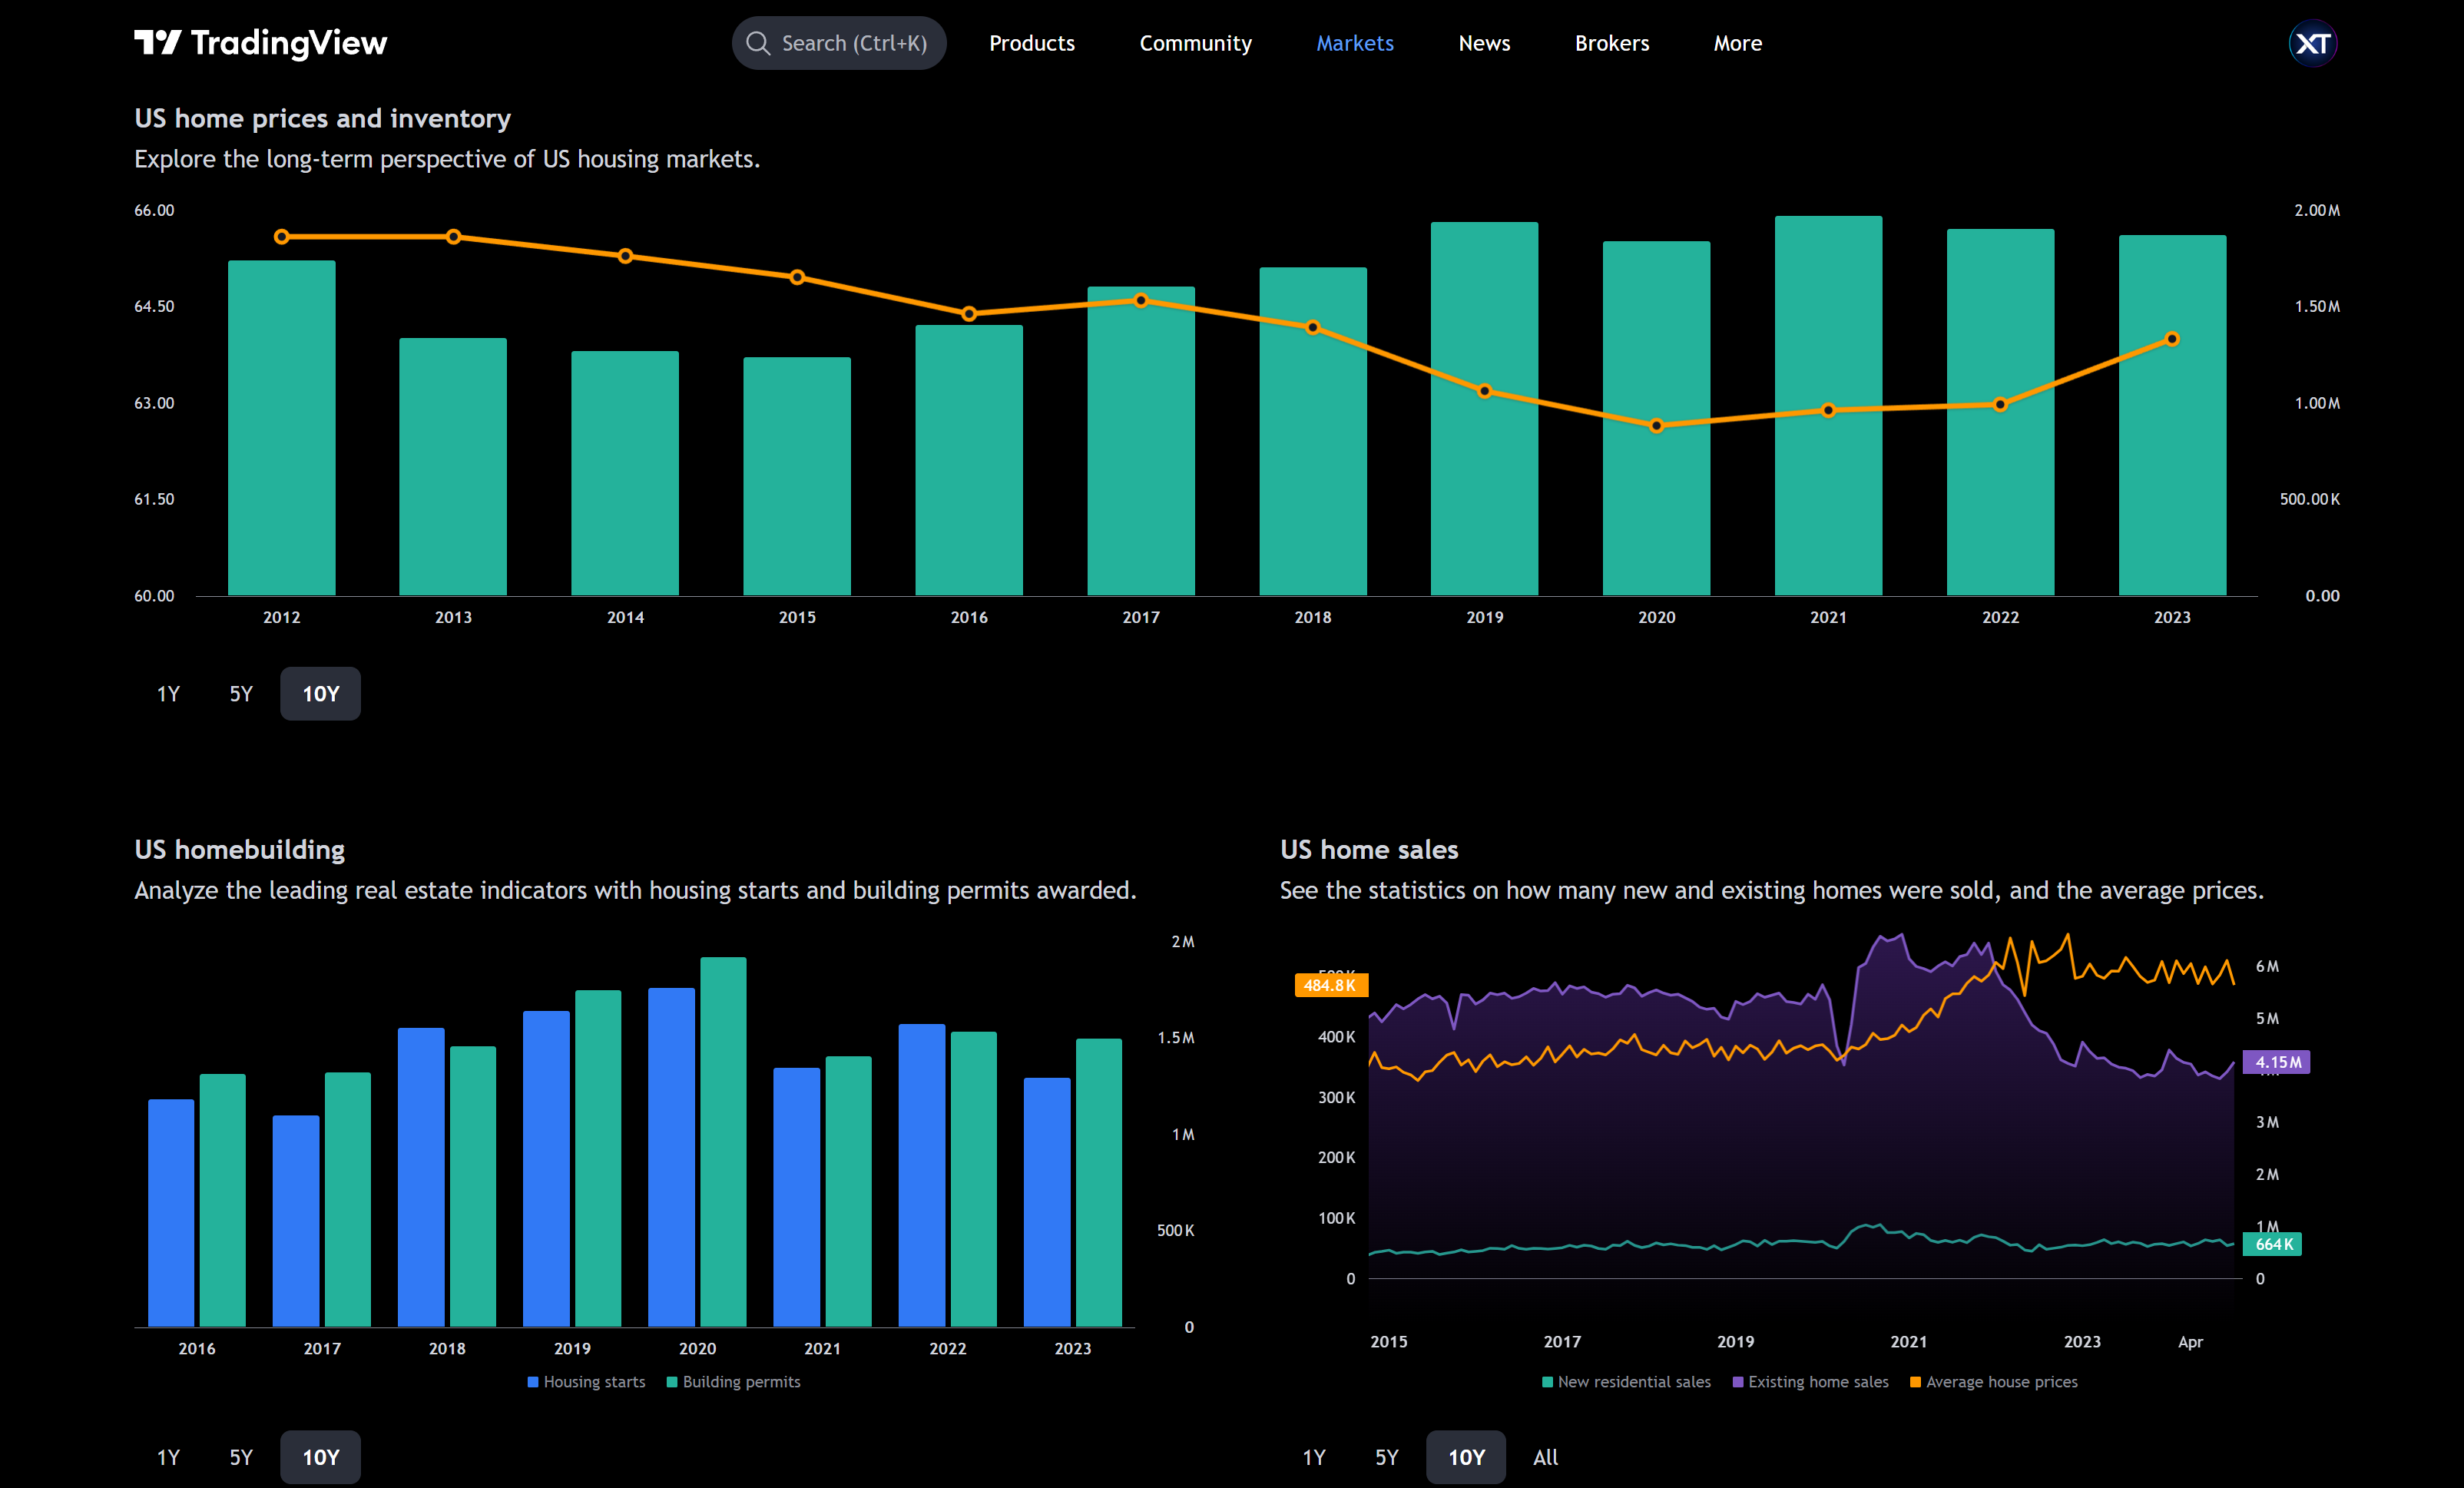This screenshot has height=1488, width=2464.
Task: Select 5Y range for home prices chart
Action: pos(241,694)
